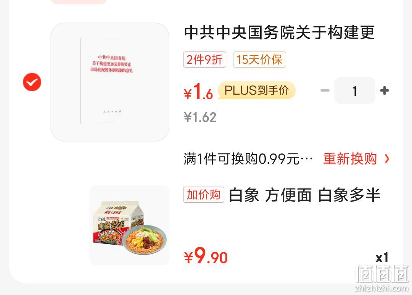This screenshot has height=295, width=412.
Task: Tap the 15天价保 price protection tag
Action: tap(259, 60)
